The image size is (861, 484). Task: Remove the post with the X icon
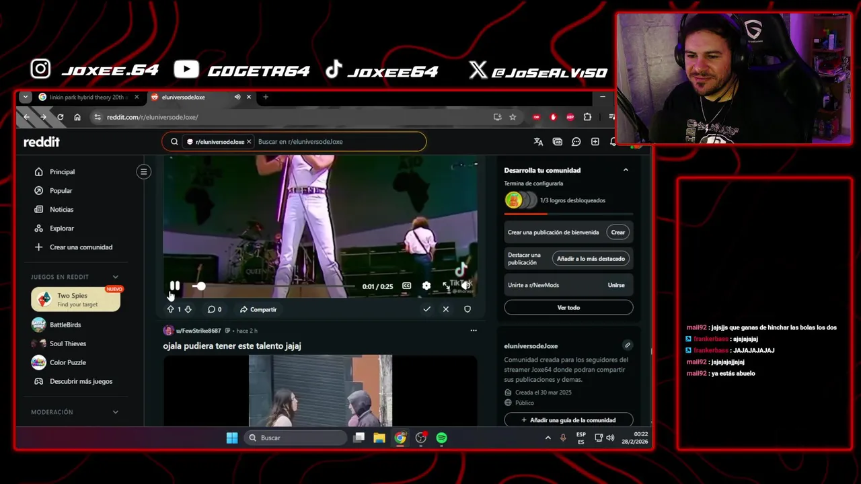tap(445, 309)
